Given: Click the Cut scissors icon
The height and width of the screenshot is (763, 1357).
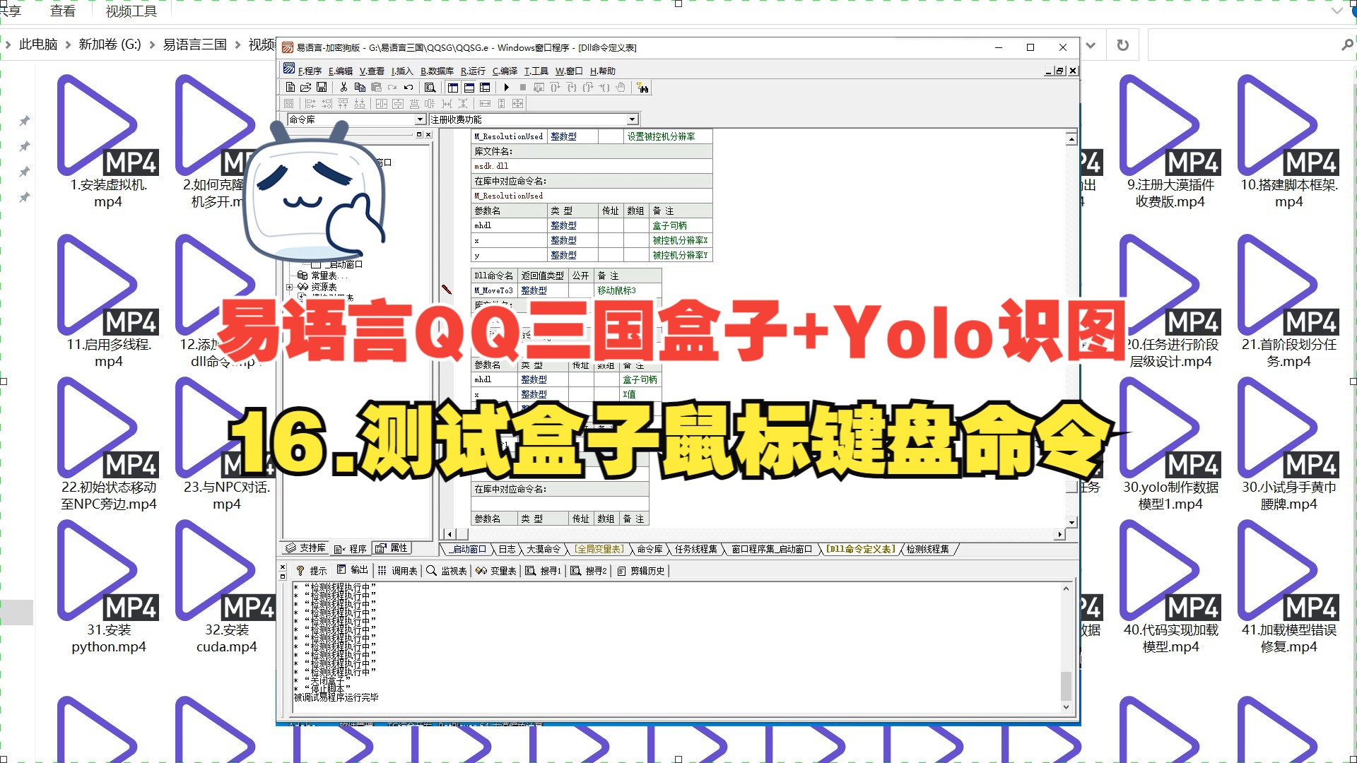Looking at the screenshot, I should [x=343, y=88].
